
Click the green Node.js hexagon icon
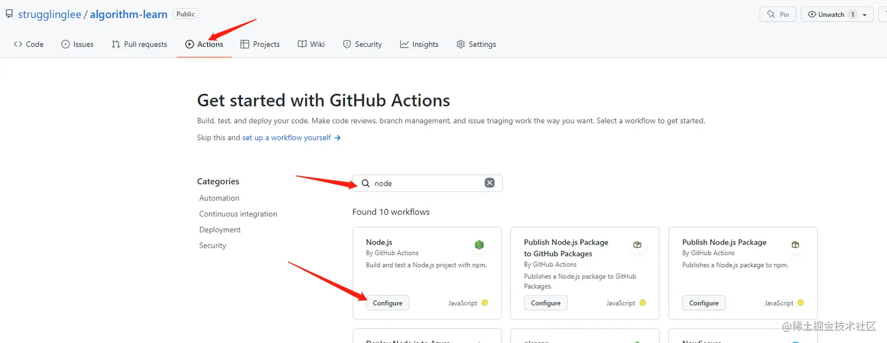click(x=479, y=245)
